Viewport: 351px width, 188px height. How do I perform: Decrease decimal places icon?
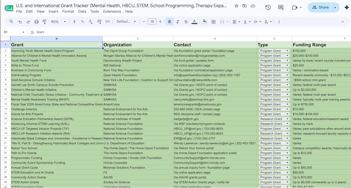(x=91, y=22)
